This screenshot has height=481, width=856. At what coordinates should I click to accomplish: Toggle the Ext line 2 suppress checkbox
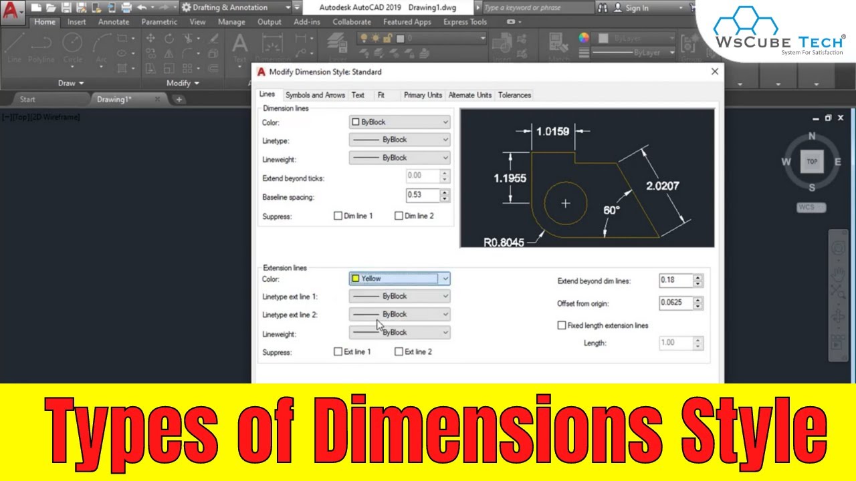pyautogui.click(x=399, y=351)
